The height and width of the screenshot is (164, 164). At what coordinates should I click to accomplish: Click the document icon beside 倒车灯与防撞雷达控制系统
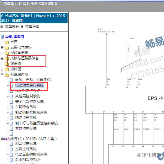point(11,124)
